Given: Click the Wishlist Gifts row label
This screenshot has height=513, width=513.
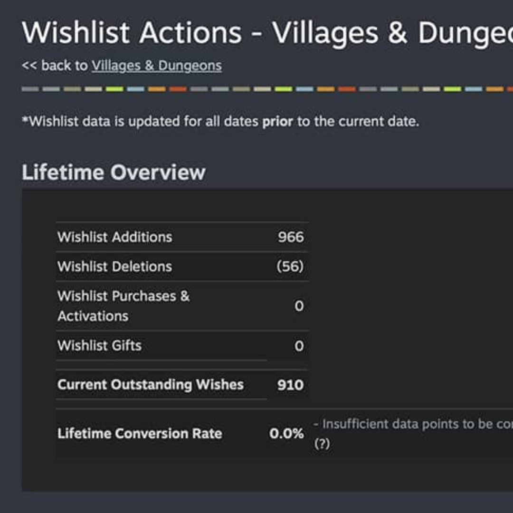Looking at the screenshot, I should [99, 345].
